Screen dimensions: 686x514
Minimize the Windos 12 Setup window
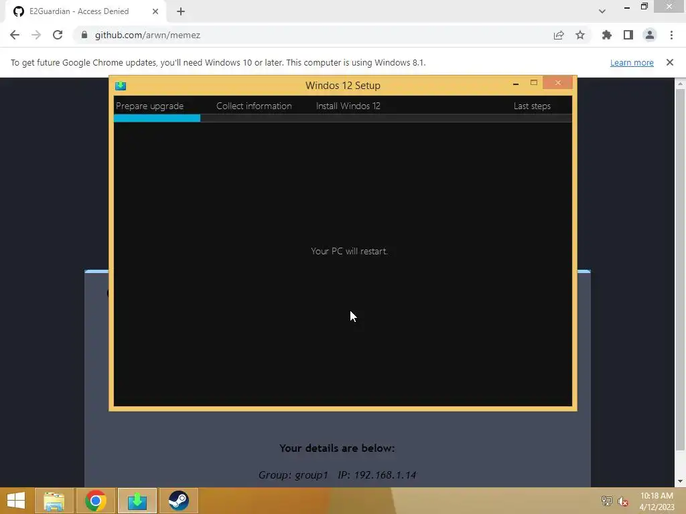point(516,83)
